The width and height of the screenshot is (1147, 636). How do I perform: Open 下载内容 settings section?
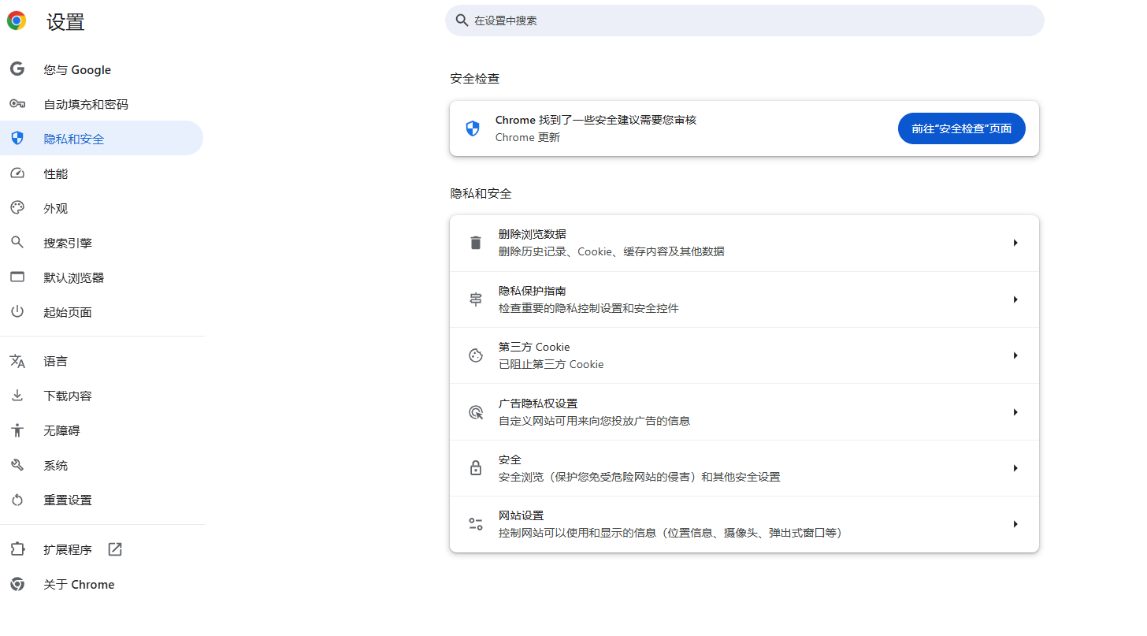point(102,396)
